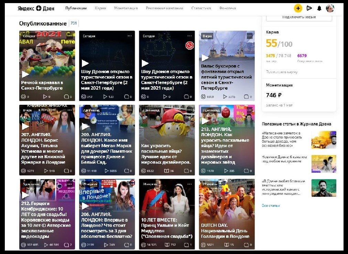Open article Написание заметок в Дзене

tap(282, 139)
